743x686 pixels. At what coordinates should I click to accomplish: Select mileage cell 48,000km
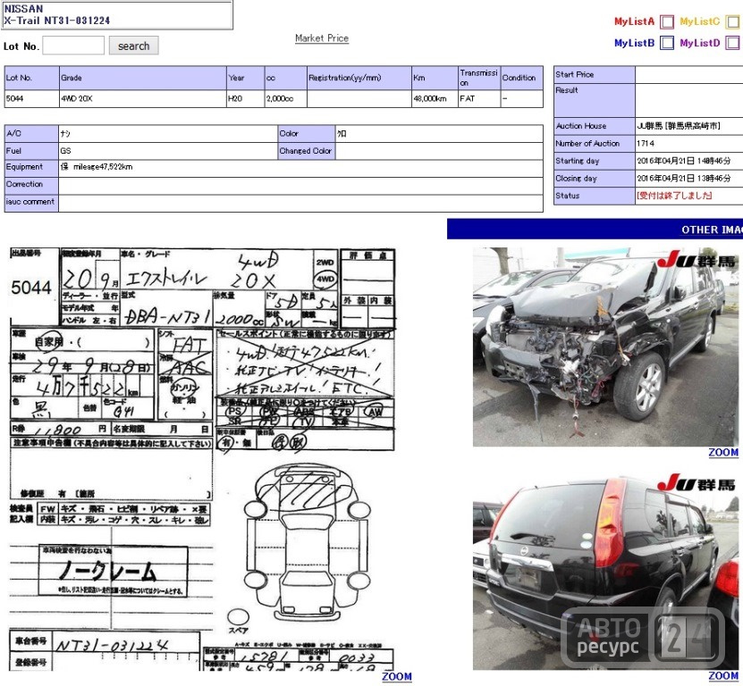pyautogui.click(x=435, y=98)
